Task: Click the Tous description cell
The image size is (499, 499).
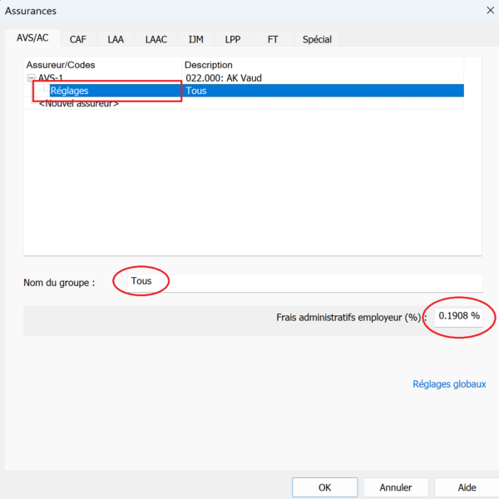Action: click(323, 91)
